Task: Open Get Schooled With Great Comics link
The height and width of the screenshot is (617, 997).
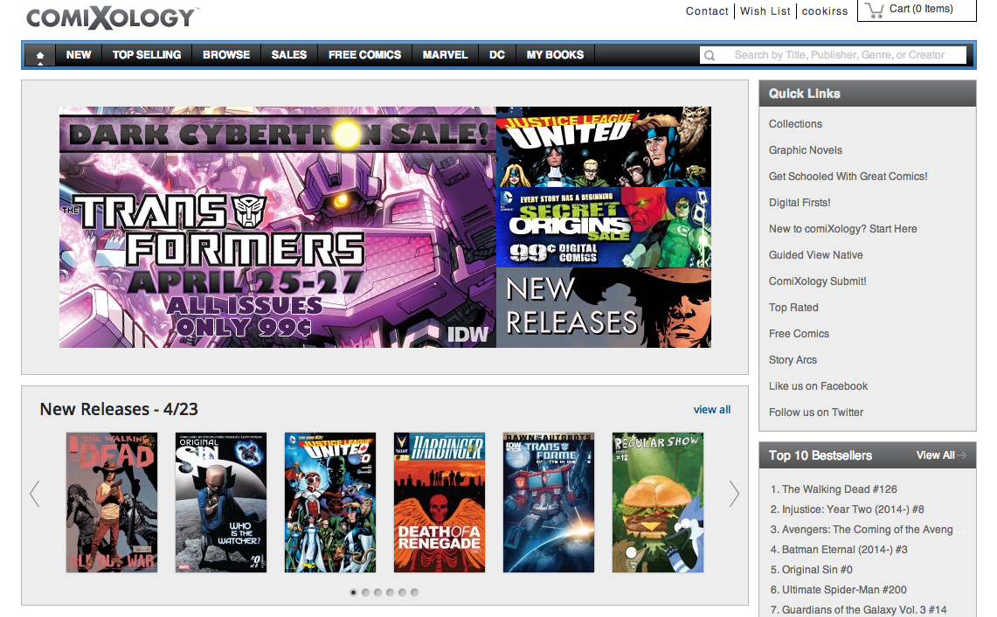Action: 848,177
